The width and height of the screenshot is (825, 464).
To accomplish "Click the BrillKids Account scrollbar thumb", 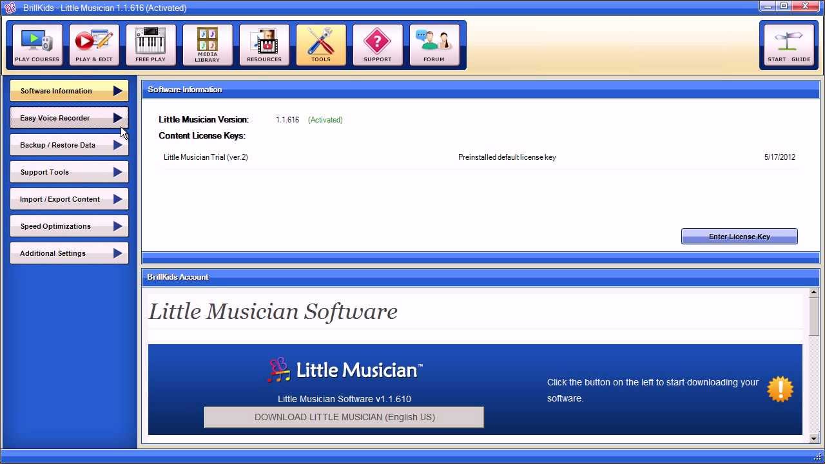I will pos(813,316).
